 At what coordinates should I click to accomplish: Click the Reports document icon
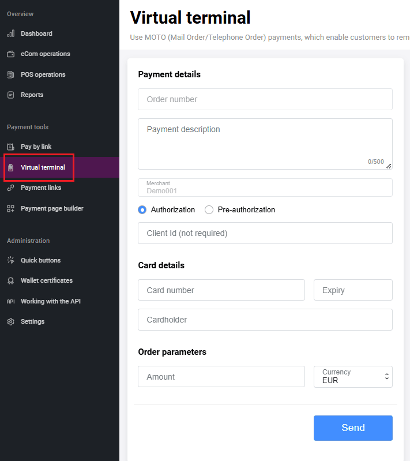pos(10,95)
